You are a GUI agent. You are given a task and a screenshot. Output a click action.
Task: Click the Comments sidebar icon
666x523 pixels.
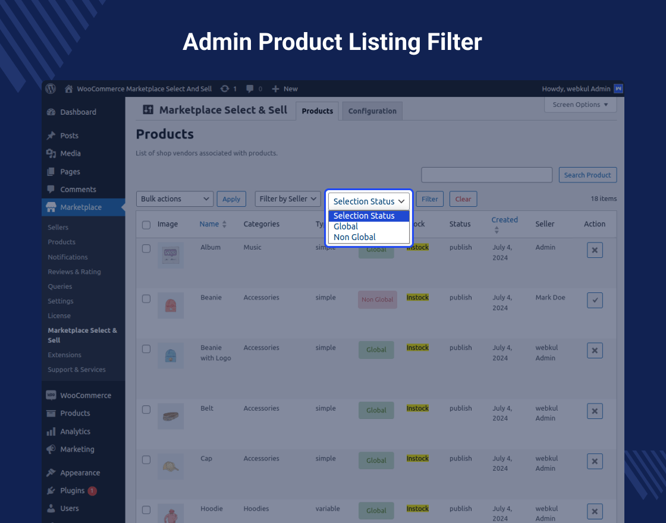pos(51,190)
